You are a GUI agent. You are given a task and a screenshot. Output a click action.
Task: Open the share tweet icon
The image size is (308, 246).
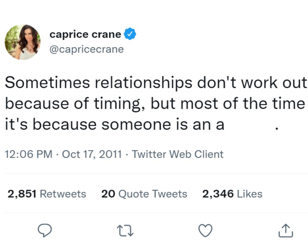[285, 231]
